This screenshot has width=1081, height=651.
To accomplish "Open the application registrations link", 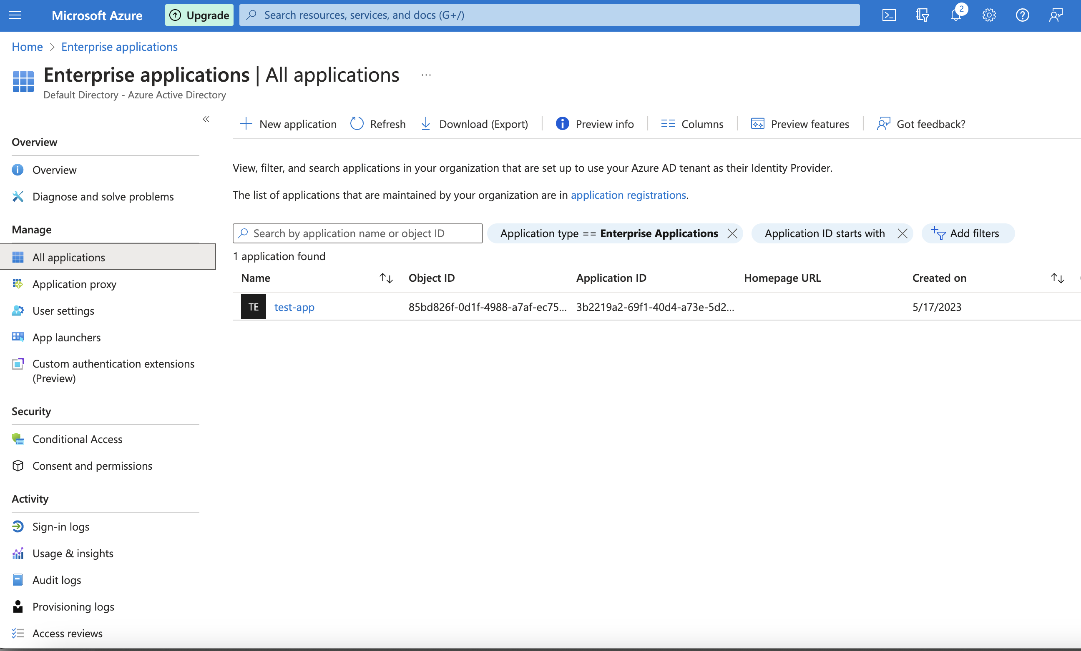I will [x=628, y=195].
